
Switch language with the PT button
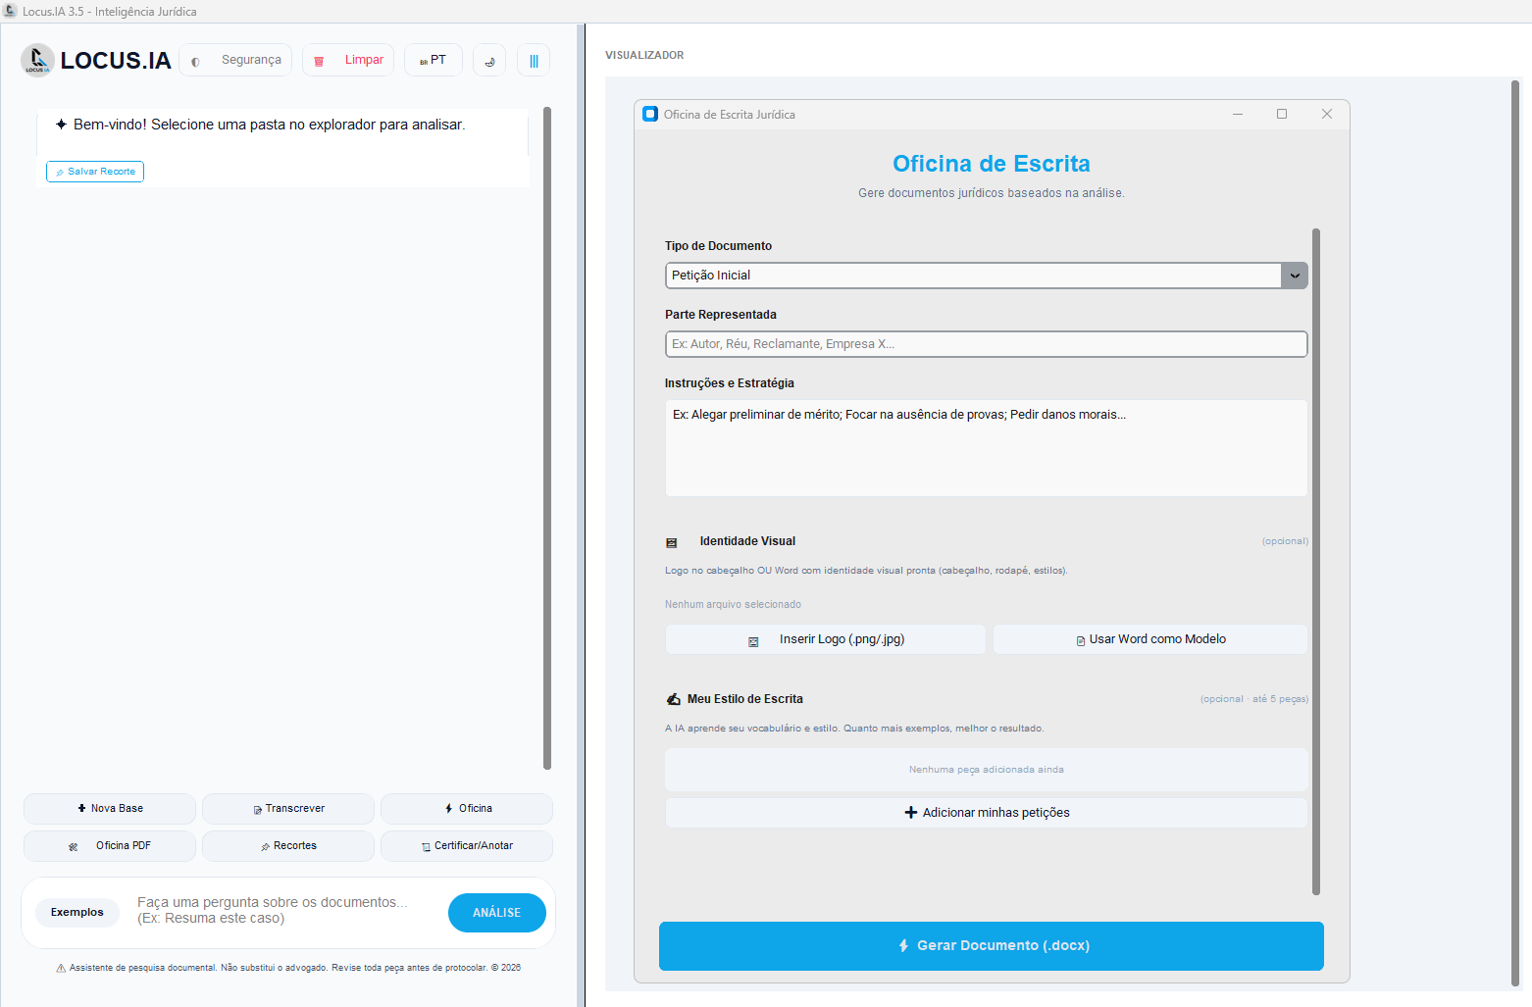point(434,60)
